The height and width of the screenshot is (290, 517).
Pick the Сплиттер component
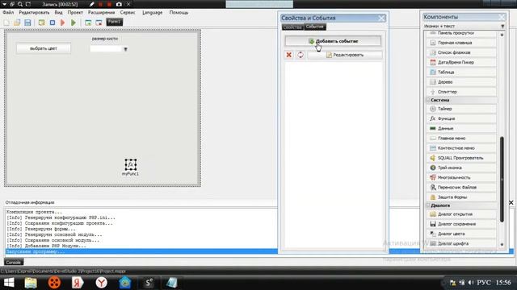pyautogui.click(x=461, y=92)
